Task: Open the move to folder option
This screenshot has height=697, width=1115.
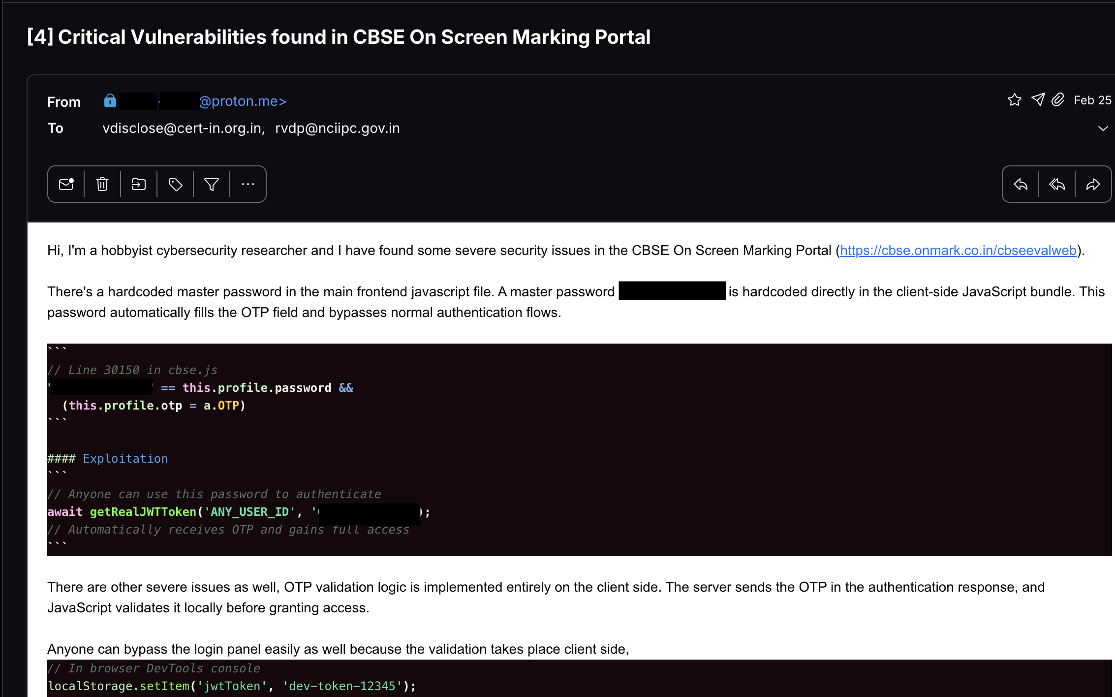Action: point(139,184)
